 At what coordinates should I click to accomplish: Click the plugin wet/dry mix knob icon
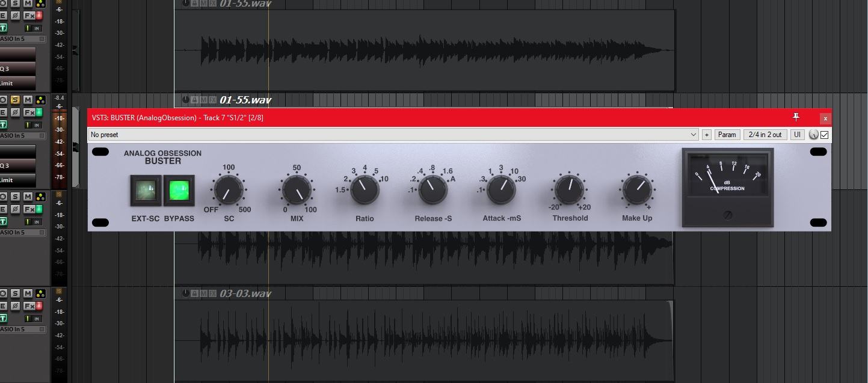click(x=814, y=135)
